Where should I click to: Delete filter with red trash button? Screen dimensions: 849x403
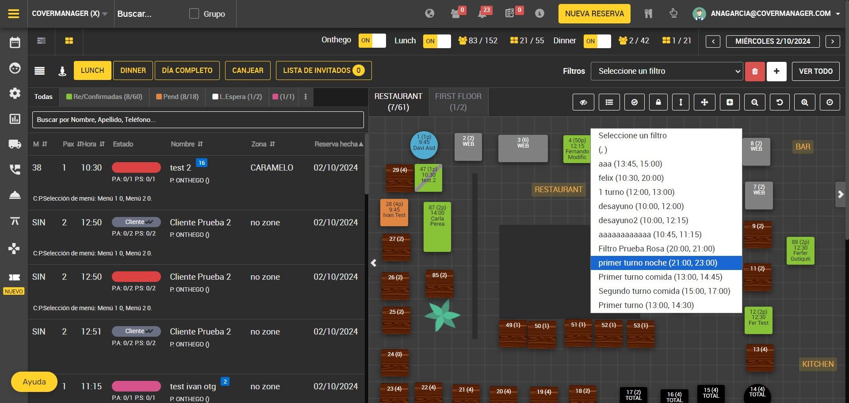coord(755,71)
